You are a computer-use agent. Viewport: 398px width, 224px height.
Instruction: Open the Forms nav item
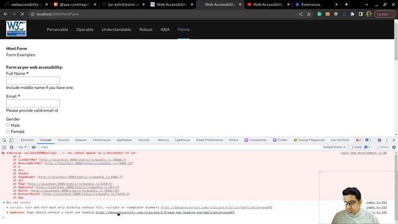[184, 29]
